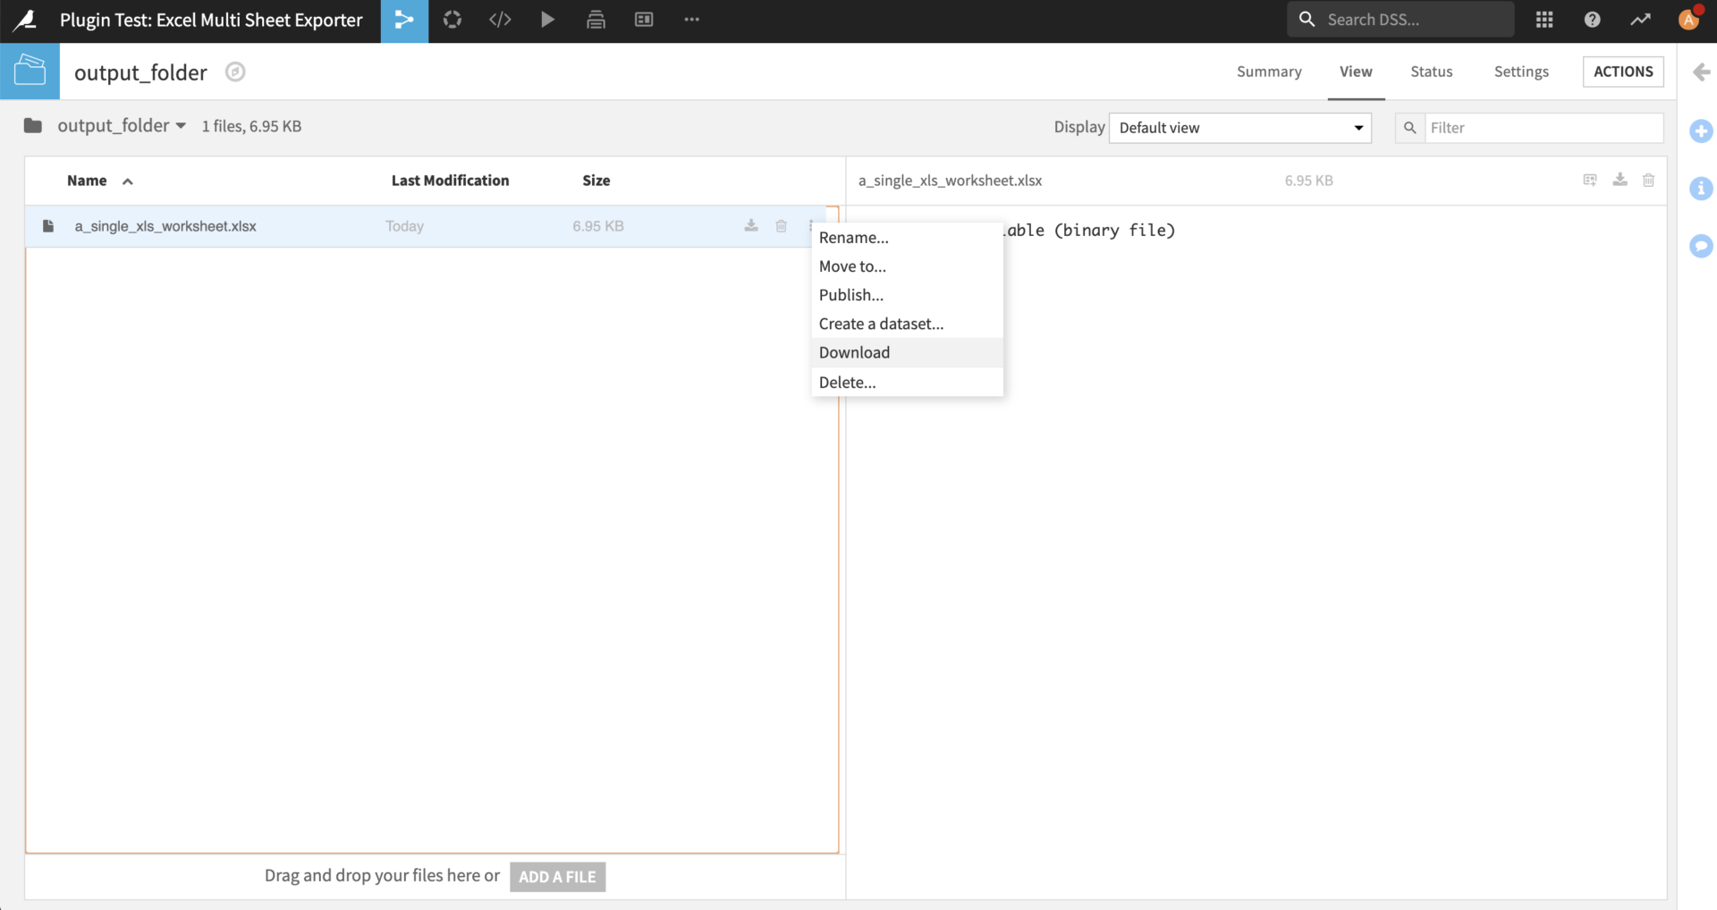Open the trends chart icon near your avatar
Image resolution: width=1717 pixels, height=910 pixels.
click(1641, 19)
